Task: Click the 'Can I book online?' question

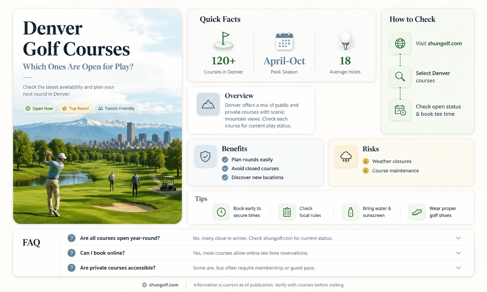Action: [102, 253]
